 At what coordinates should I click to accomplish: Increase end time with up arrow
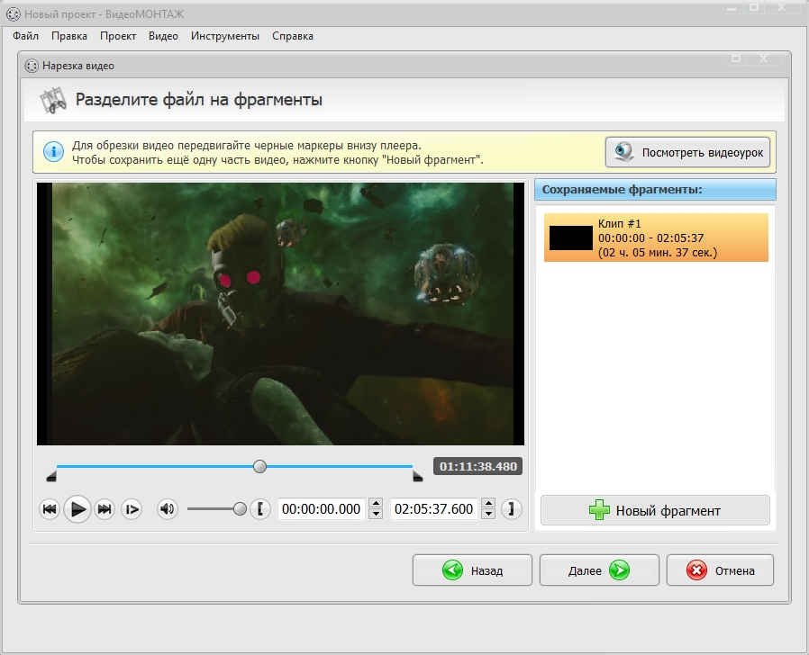coord(488,504)
